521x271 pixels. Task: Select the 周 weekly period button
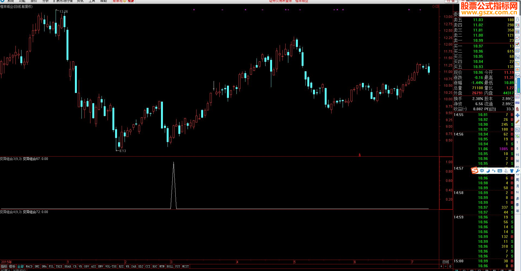pos(517,180)
